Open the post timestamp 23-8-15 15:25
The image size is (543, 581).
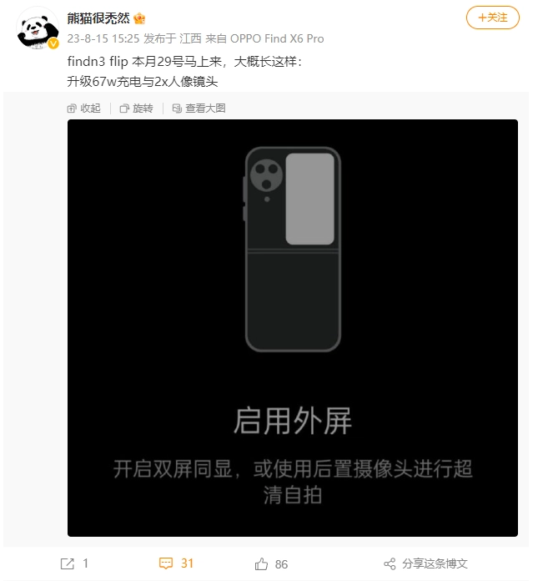coord(103,38)
